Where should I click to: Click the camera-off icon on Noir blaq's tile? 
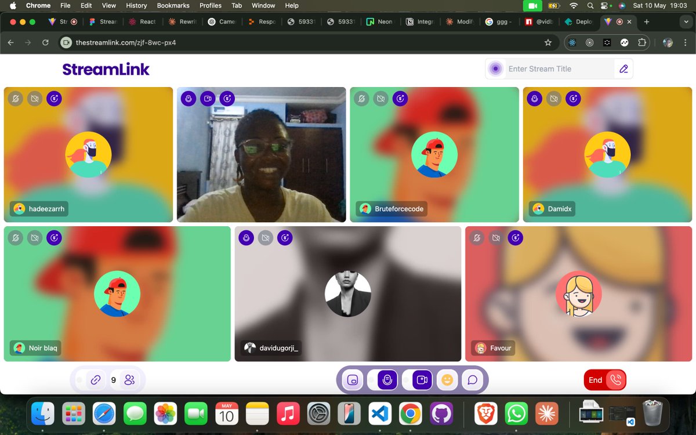pos(35,238)
